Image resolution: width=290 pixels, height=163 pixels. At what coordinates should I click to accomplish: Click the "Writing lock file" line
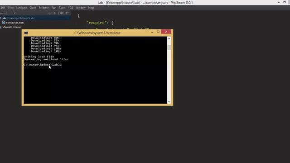[x=39, y=57]
